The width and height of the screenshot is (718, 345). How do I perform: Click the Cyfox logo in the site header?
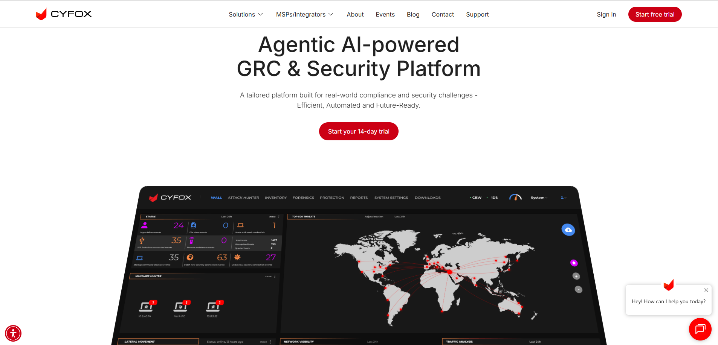[64, 14]
